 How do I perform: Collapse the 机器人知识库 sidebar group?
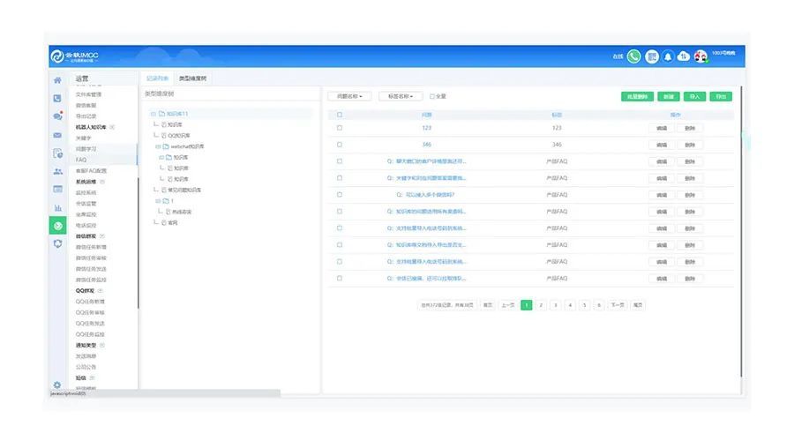pyautogui.click(x=112, y=127)
